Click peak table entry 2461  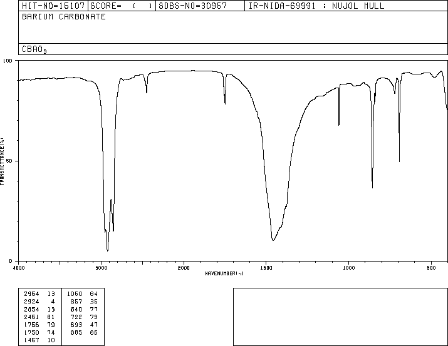(31, 317)
